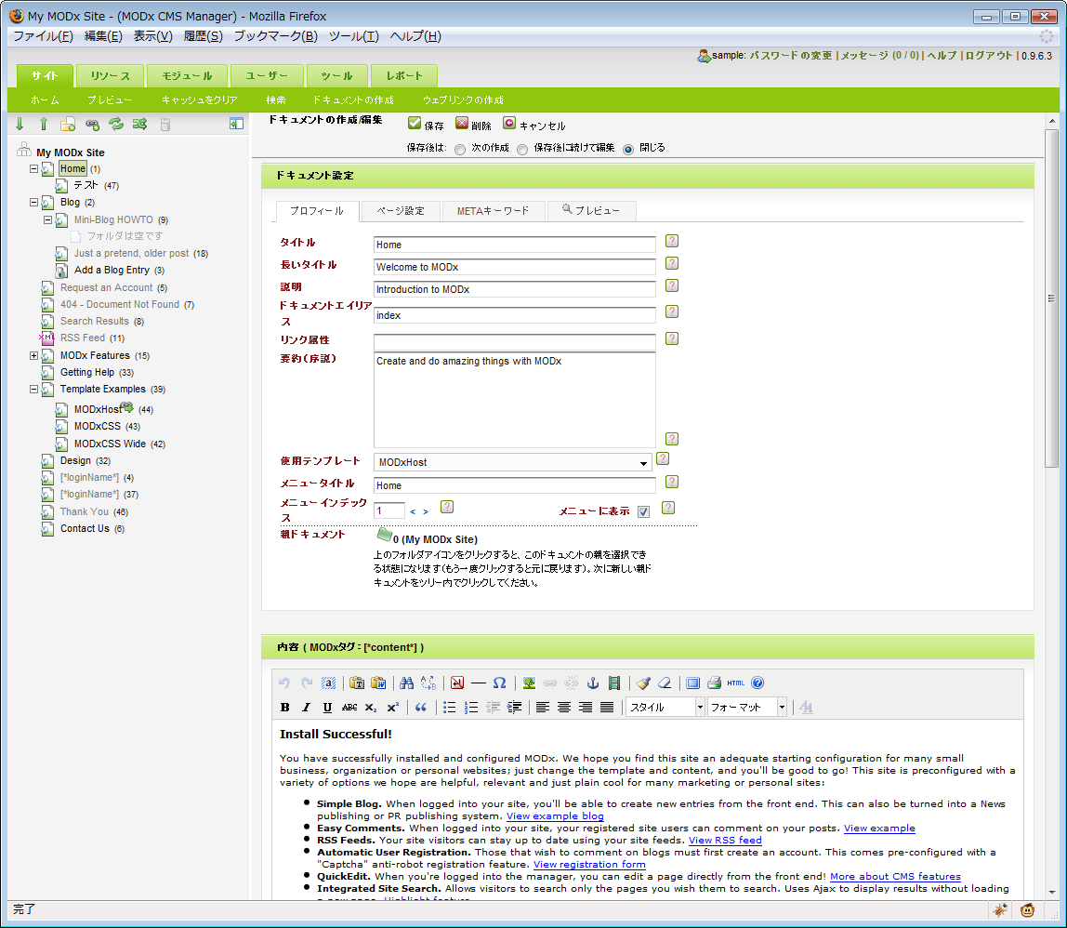Insert an anchor in the content editor

point(592,683)
